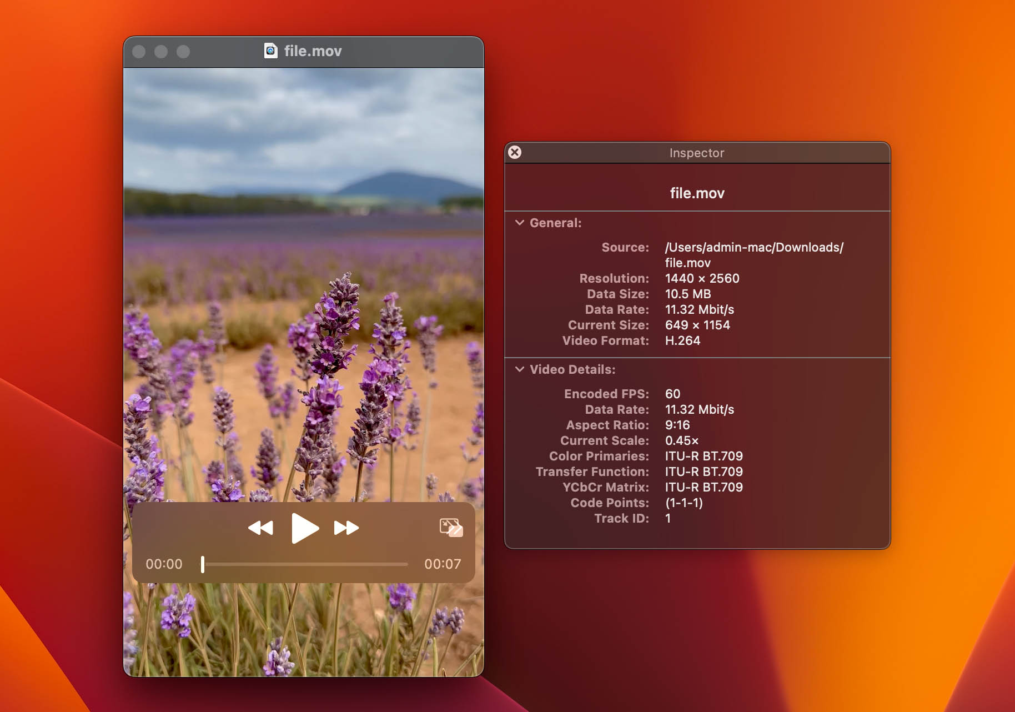
Task: Click the Code Points label
Action: click(610, 503)
